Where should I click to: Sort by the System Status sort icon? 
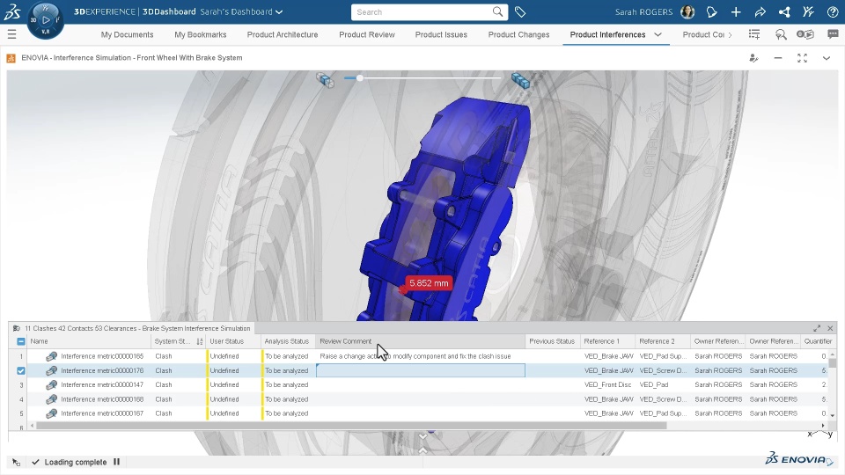[200, 341]
